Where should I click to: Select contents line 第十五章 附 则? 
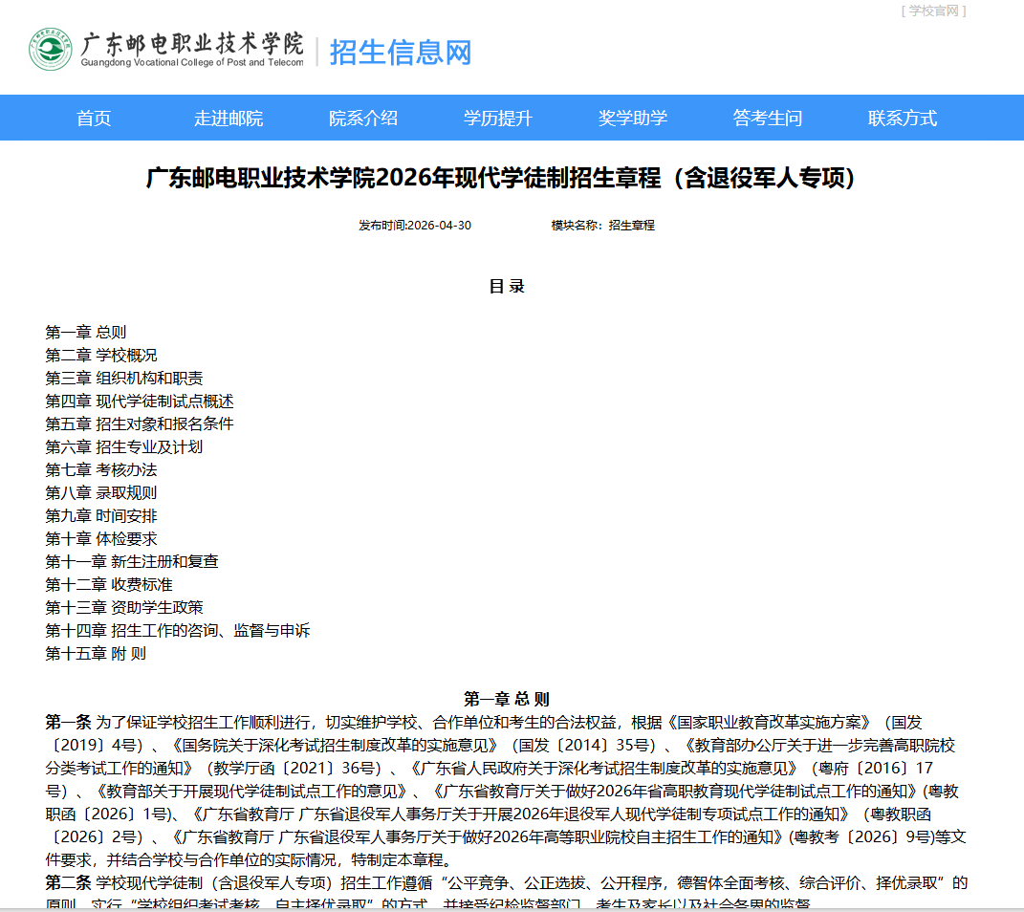point(96,654)
